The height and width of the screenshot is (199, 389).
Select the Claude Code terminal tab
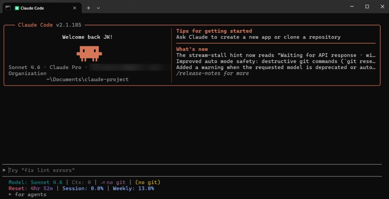42,8
